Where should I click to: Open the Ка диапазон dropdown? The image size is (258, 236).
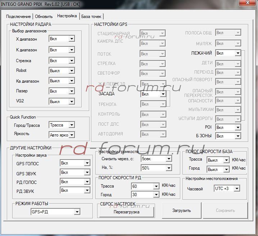tap(62, 81)
